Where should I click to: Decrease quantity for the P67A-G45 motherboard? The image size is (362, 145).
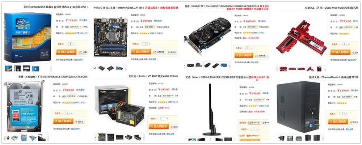point(141,44)
